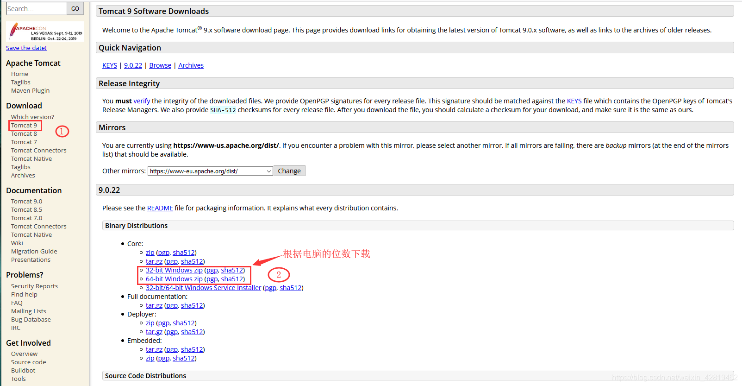
Task: Open the 'verify' link in Release Integrity
Action: (142, 101)
